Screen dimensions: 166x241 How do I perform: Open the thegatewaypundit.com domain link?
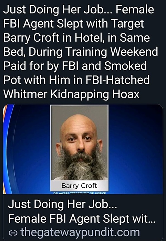pos(80,232)
